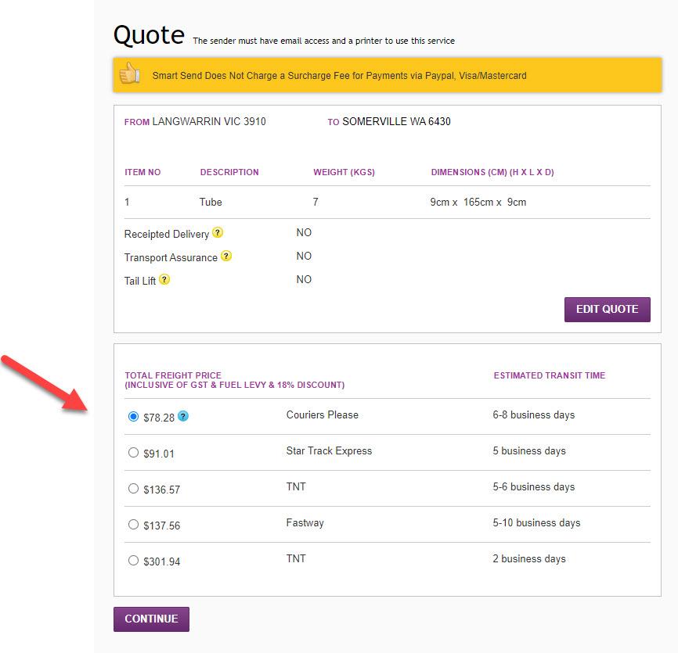
Task: Click the '5-10 business days' transit time
Action: tap(536, 523)
